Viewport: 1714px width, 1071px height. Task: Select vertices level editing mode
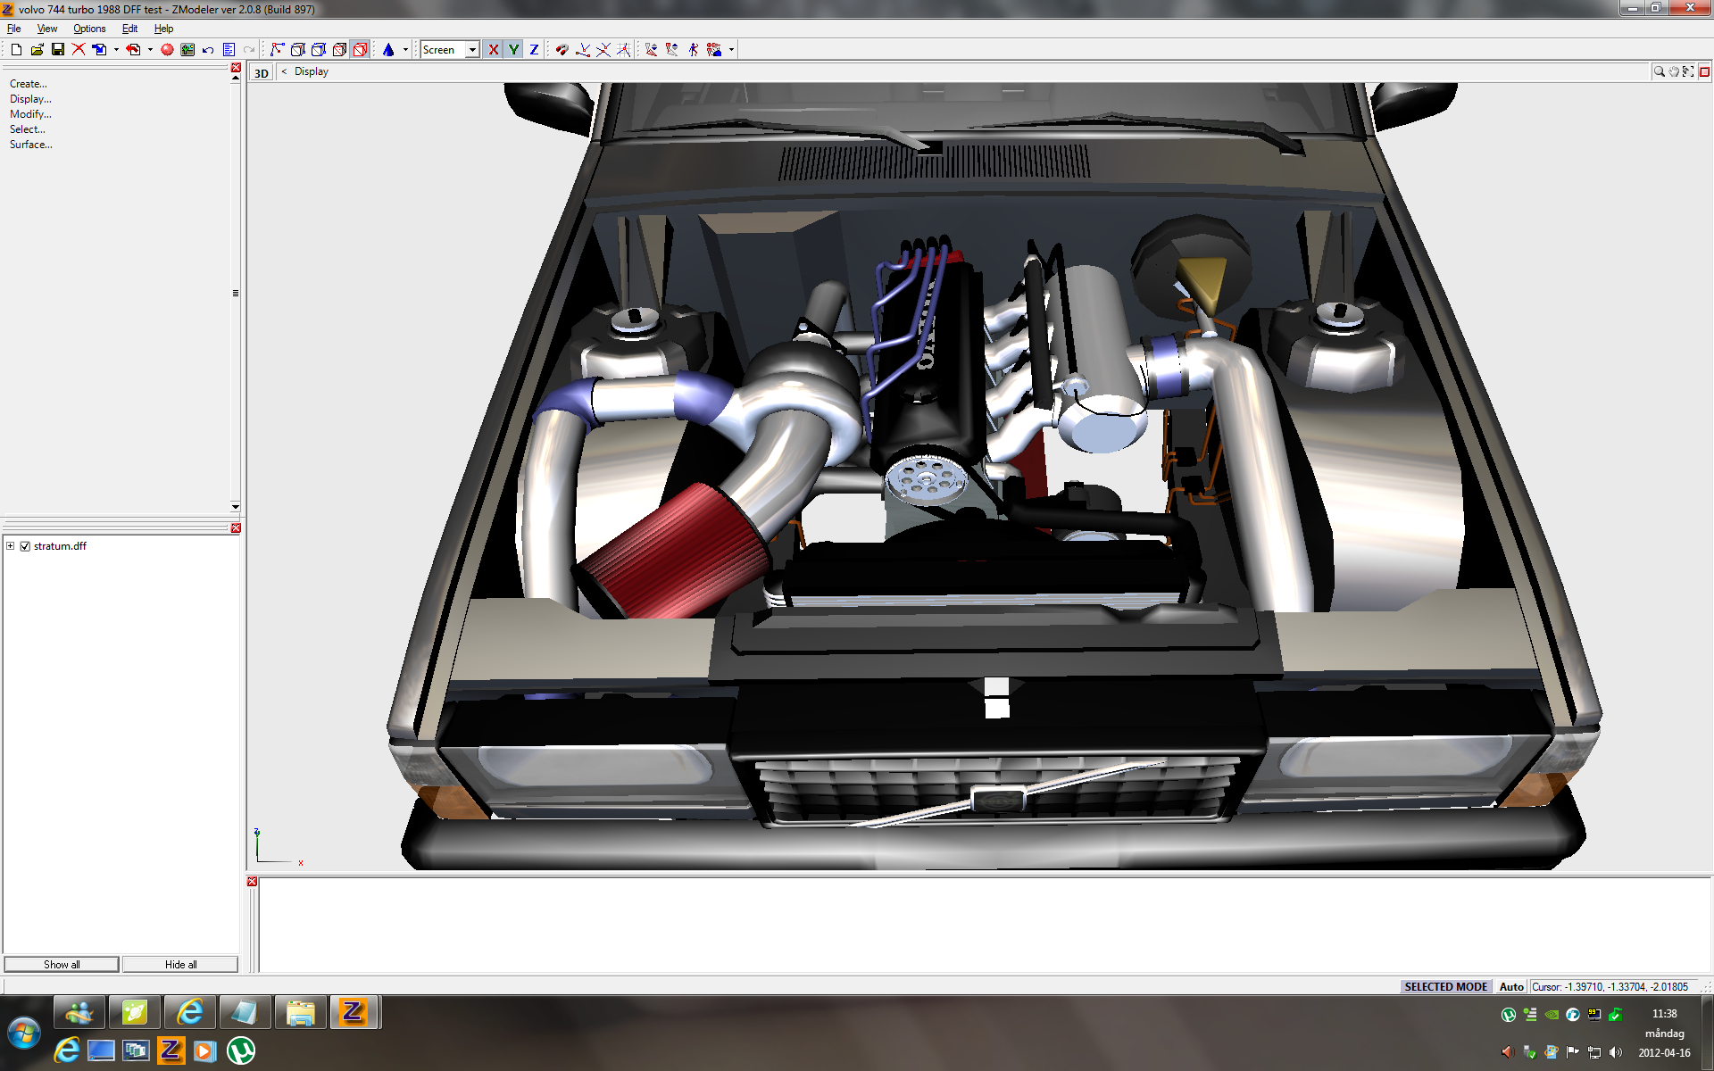click(x=277, y=50)
